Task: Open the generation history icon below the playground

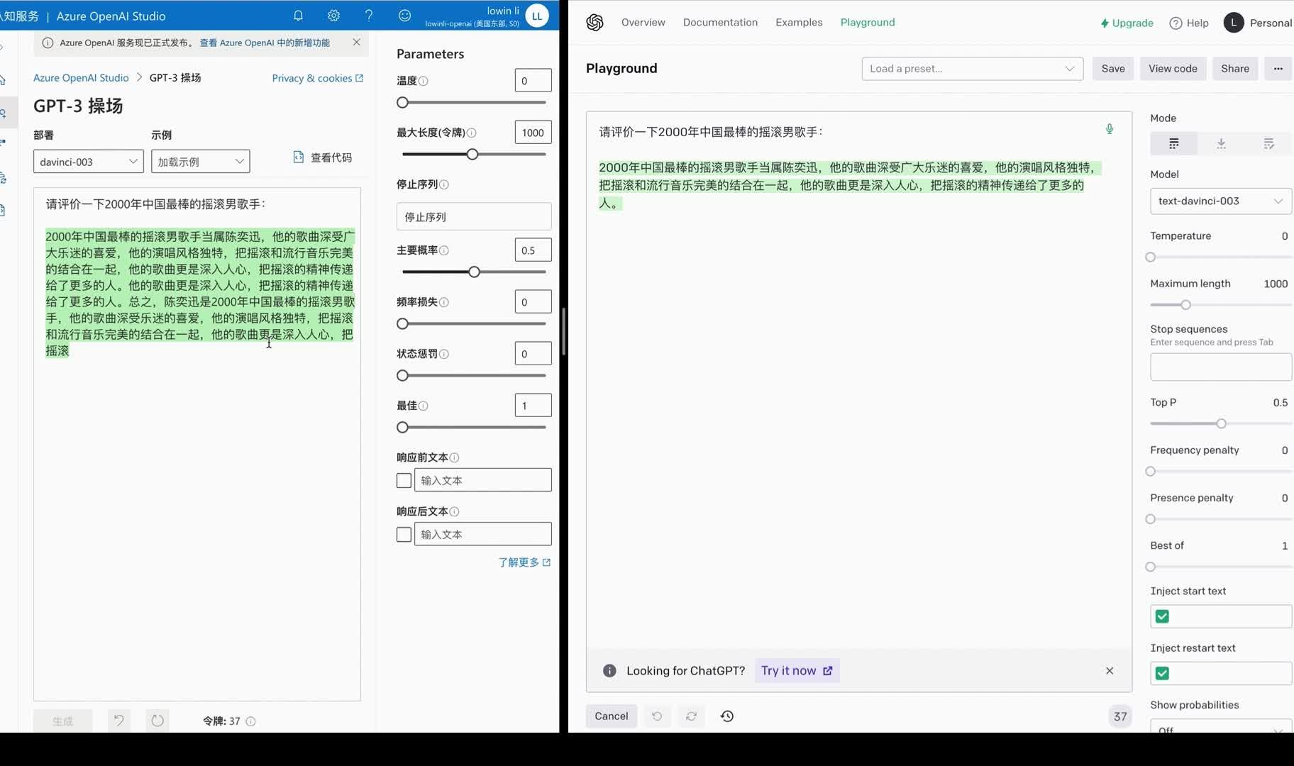Action: click(726, 716)
